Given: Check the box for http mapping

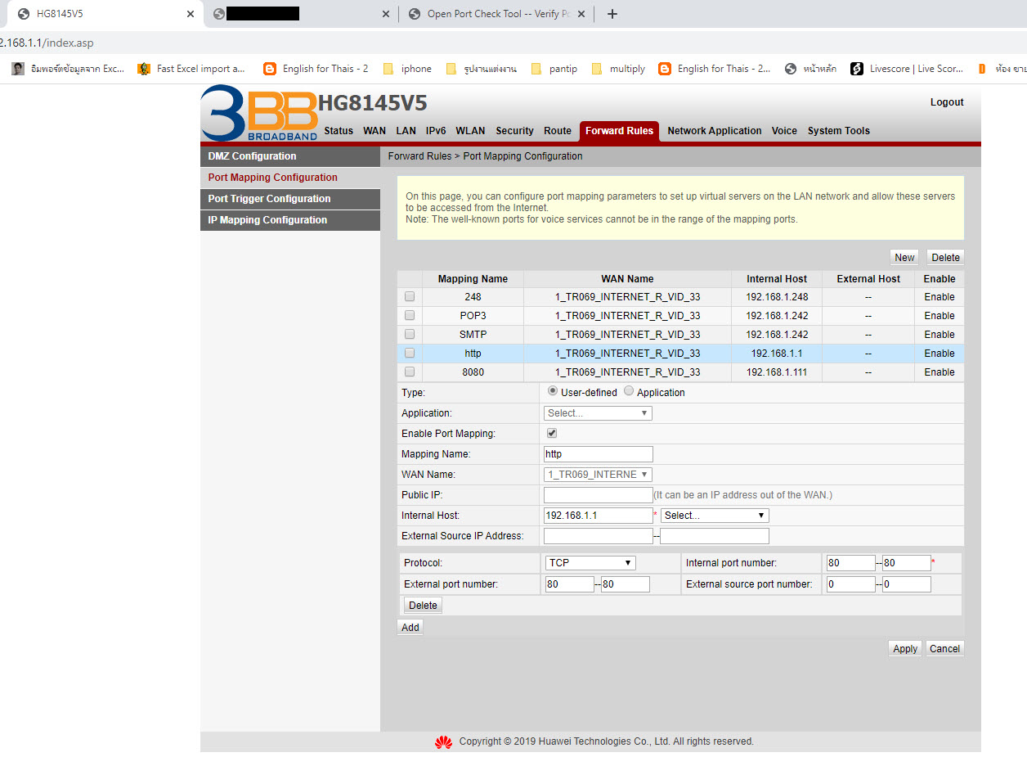Looking at the screenshot, I should (410, 353).
